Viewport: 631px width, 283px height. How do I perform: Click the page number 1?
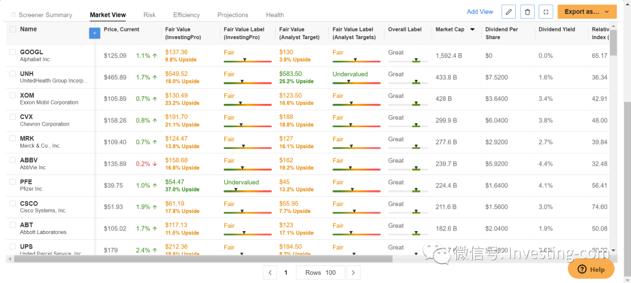[x=286, y=272]
